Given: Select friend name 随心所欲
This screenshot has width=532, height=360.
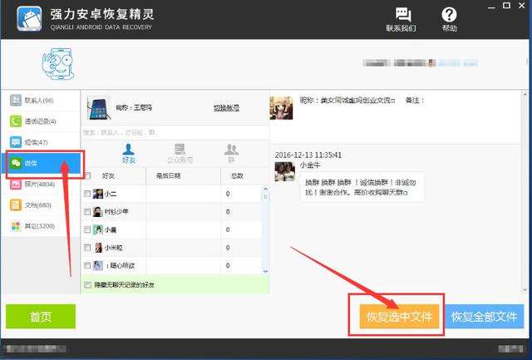Looking at the screenshot, I should tap(121, 265).
